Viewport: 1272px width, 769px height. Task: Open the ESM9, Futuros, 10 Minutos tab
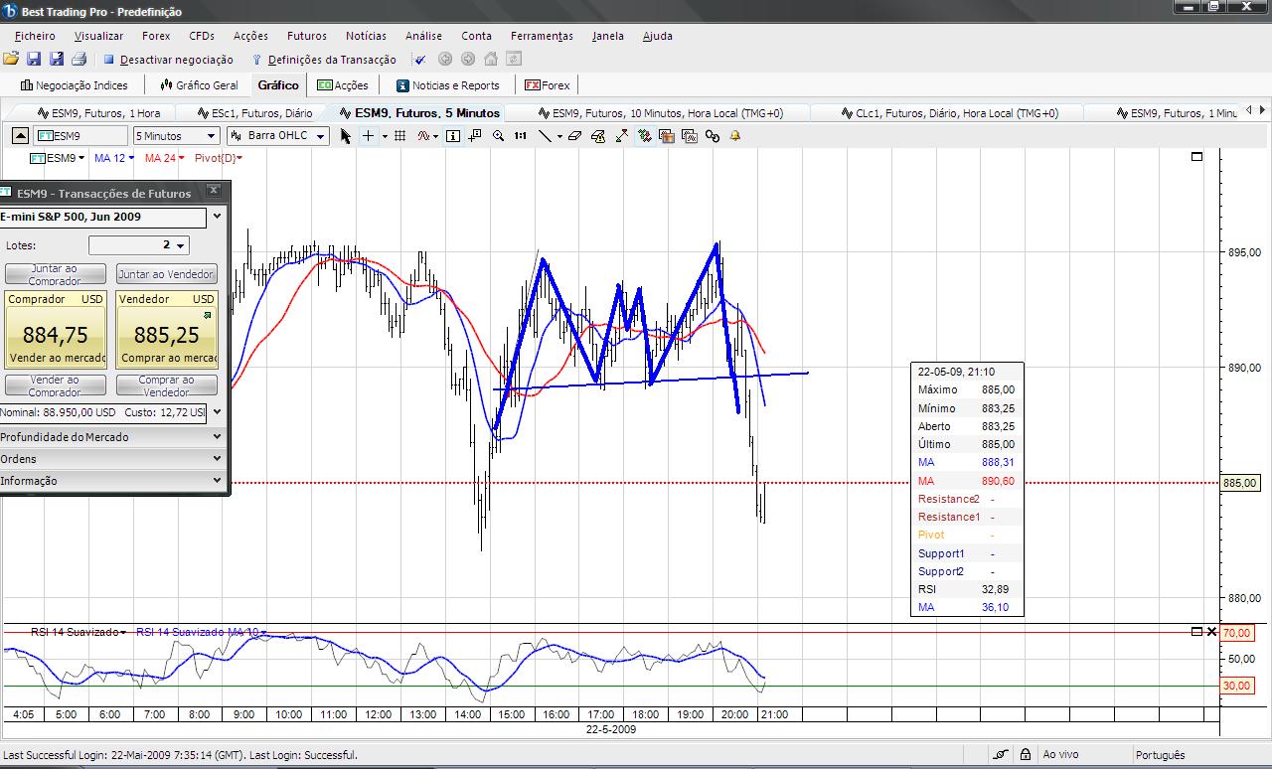[660, 113]
